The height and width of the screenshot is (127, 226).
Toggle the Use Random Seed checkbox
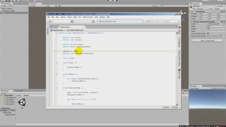coord(208,34)
